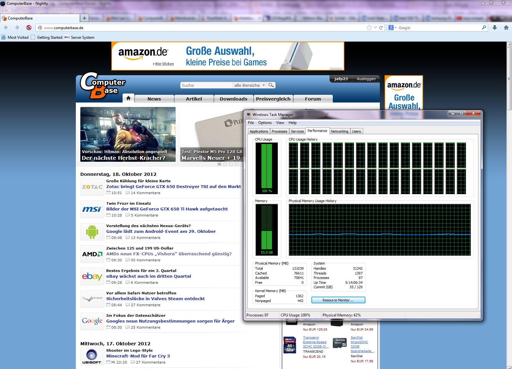
Task: Open the Server System bookmark
Action: tap(79, 37)
